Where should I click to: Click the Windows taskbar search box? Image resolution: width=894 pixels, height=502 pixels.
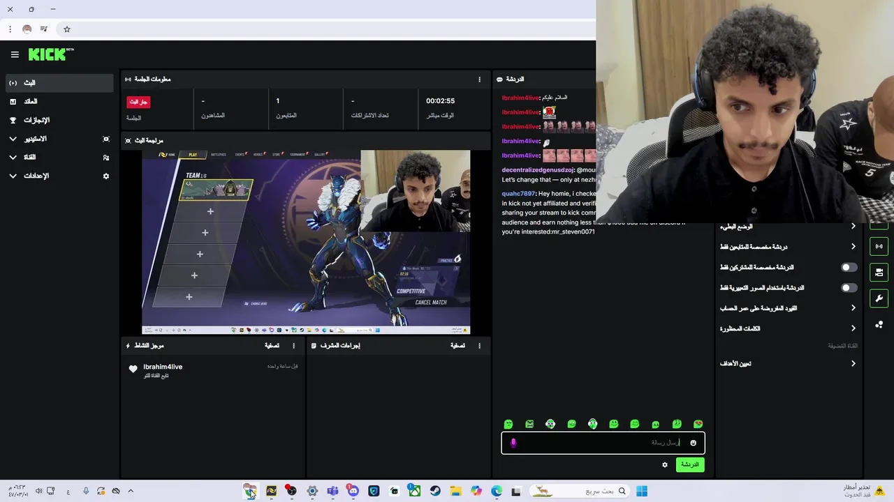pos(578,492)
